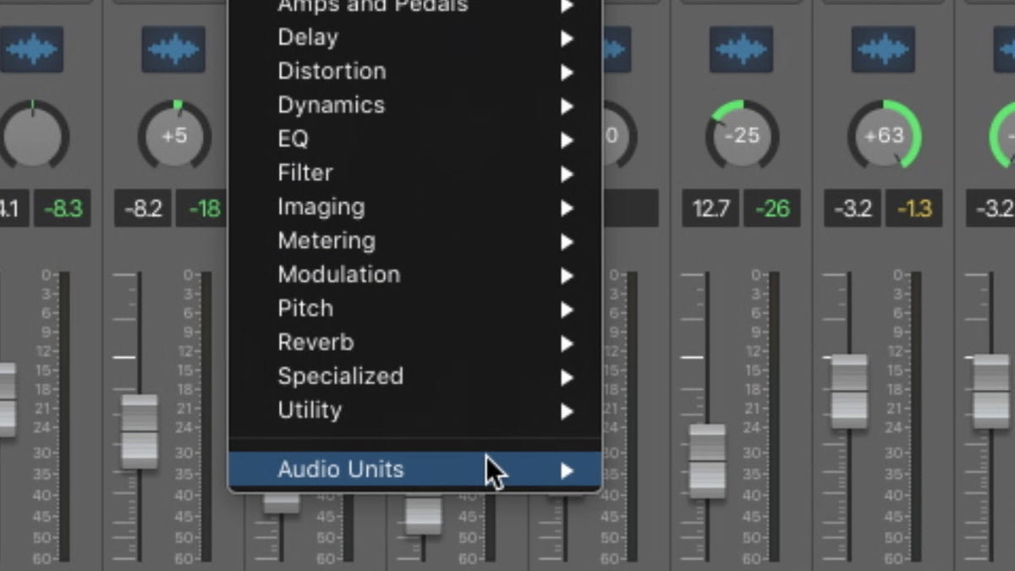The height and width of the screenshot is (571, 1015).
Task: Open the Delay plug-in submenu
Action: (415, 38)
